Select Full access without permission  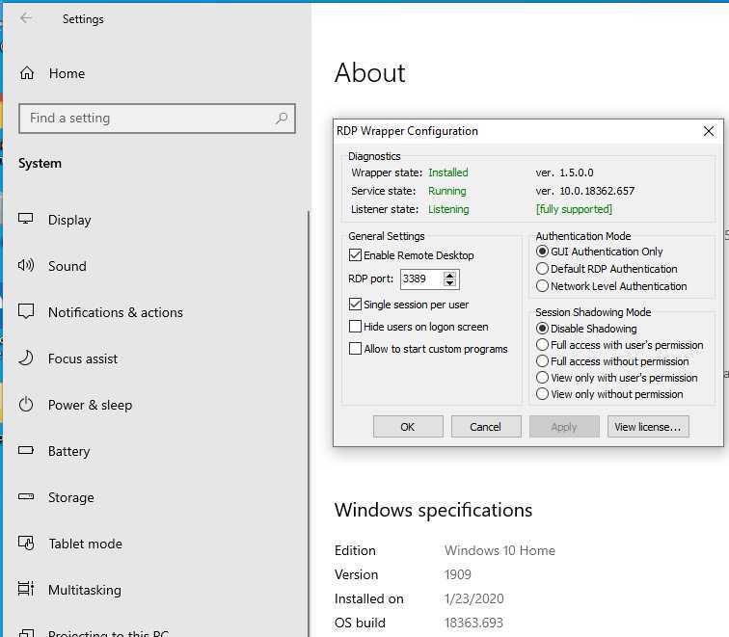(x=542, y=361)
